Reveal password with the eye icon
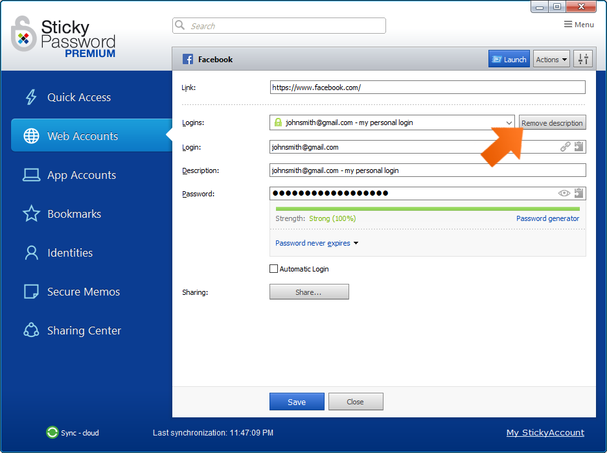 (x=564, y=193)
